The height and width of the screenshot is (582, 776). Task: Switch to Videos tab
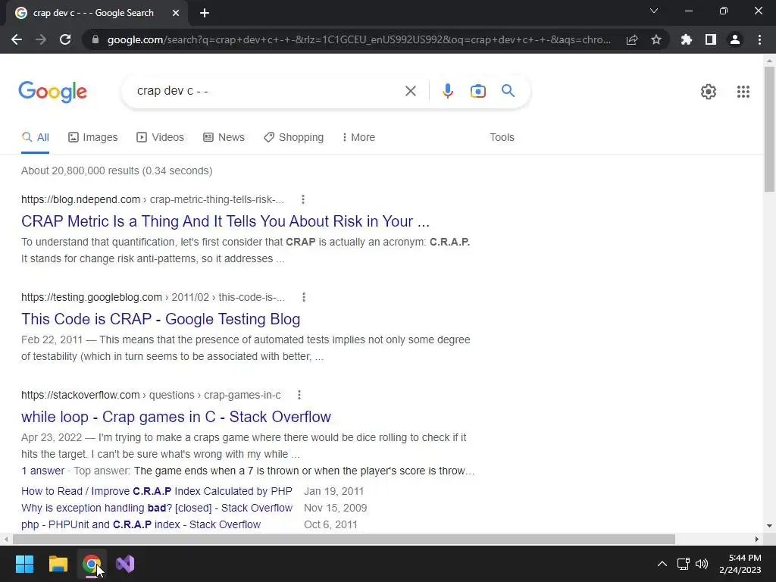tap(161, 138)
